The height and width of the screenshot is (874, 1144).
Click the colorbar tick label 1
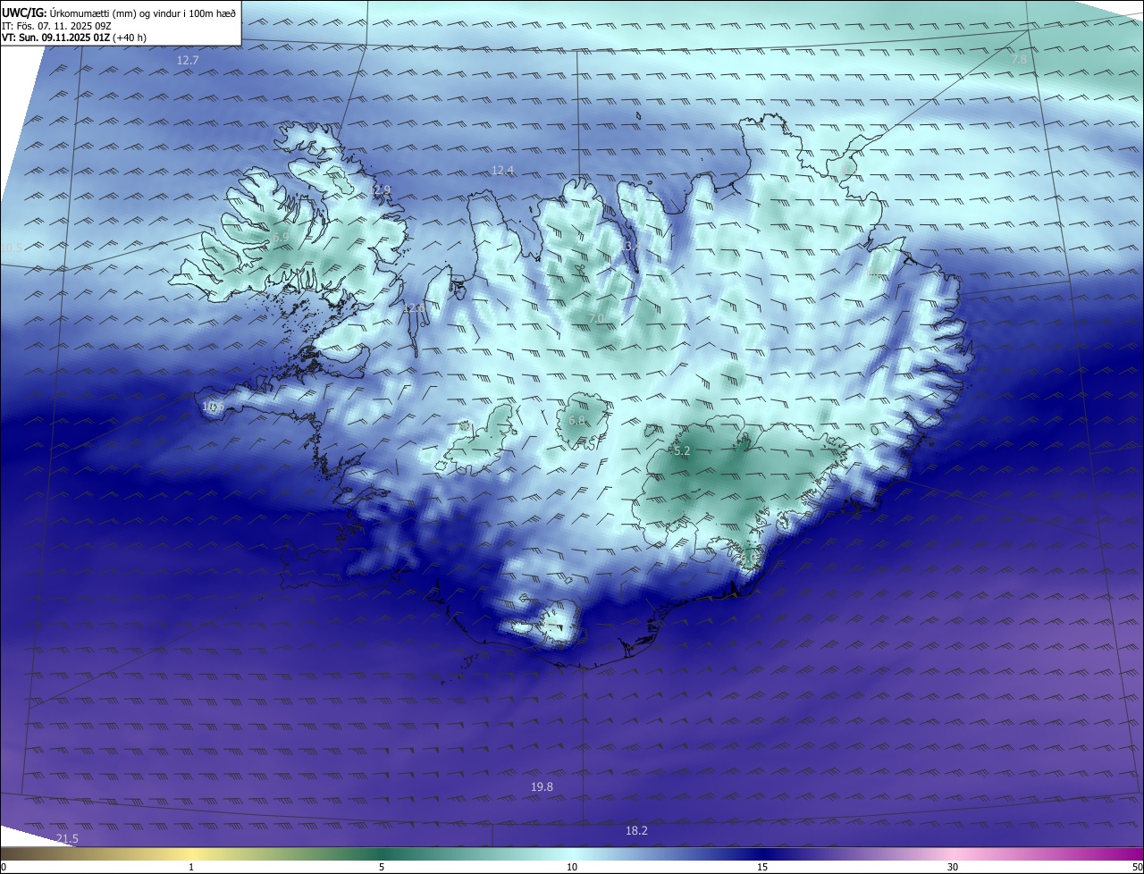pos(191,867)
